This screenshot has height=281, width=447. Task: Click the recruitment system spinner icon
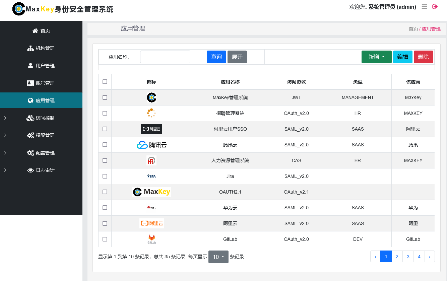point(151,113)
